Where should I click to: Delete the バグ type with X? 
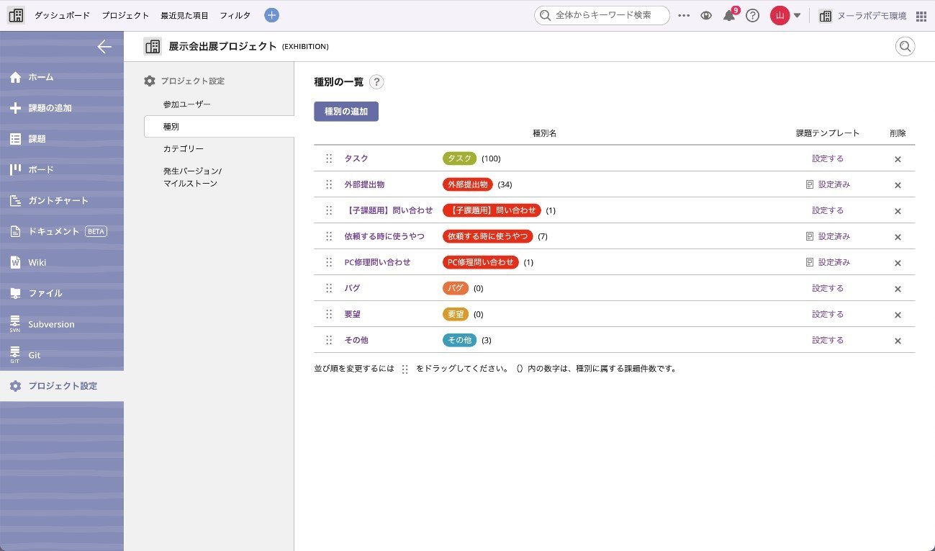pyautogui.click(x=898, y=289)
